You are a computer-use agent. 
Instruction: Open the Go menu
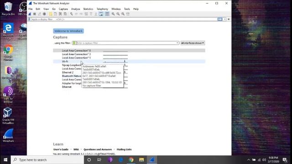[x=54, y=9]
